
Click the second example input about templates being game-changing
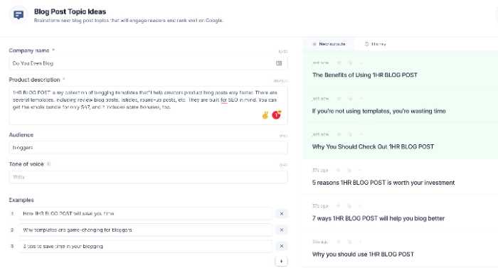[x=145, y=230]
